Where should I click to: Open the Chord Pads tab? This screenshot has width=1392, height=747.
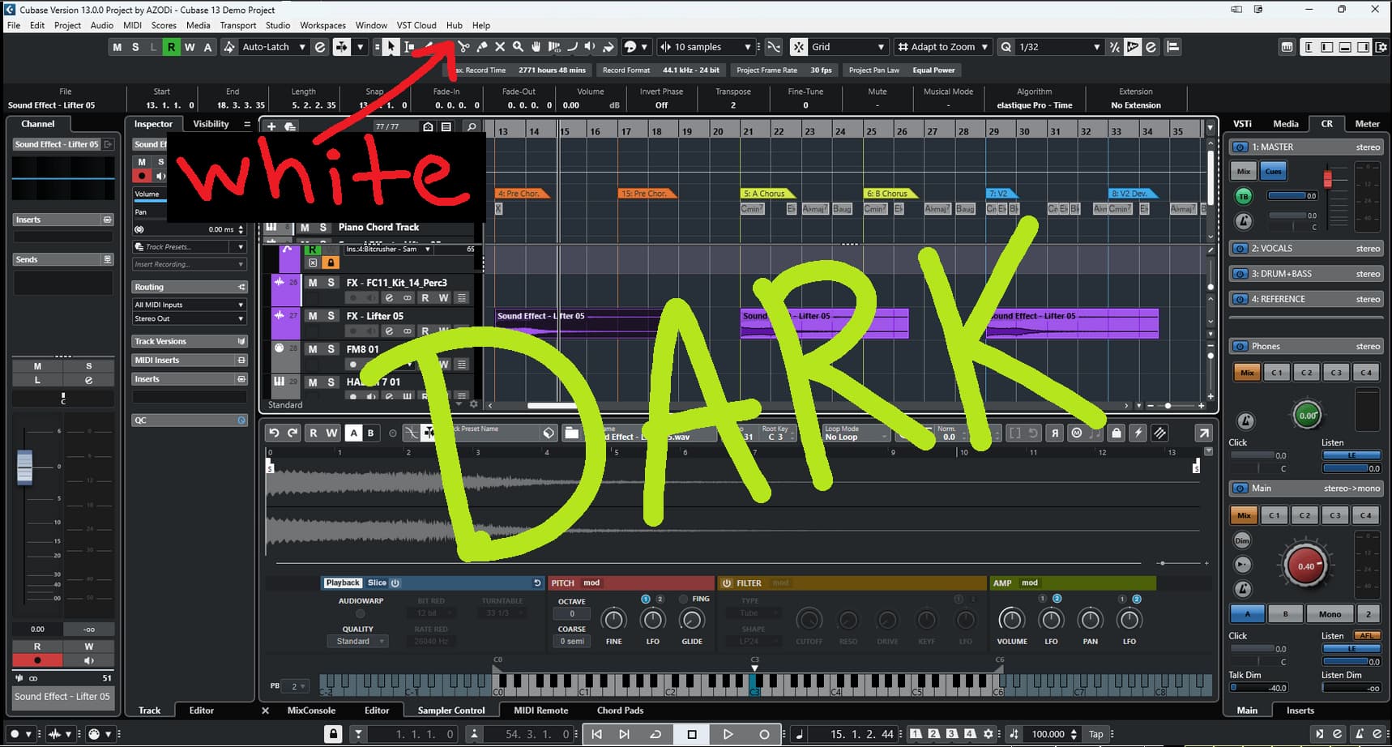coord(620,711)
